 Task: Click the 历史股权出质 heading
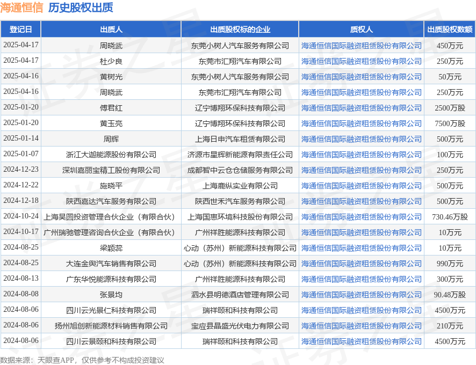(81, 8)
